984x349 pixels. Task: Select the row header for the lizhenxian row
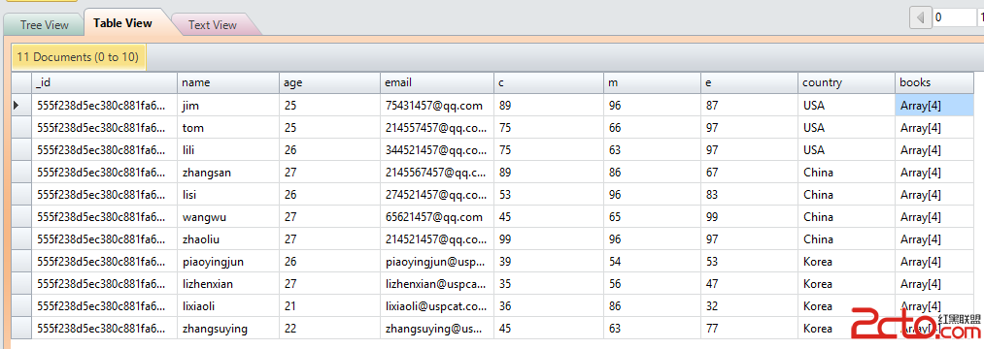click(21, 284)
